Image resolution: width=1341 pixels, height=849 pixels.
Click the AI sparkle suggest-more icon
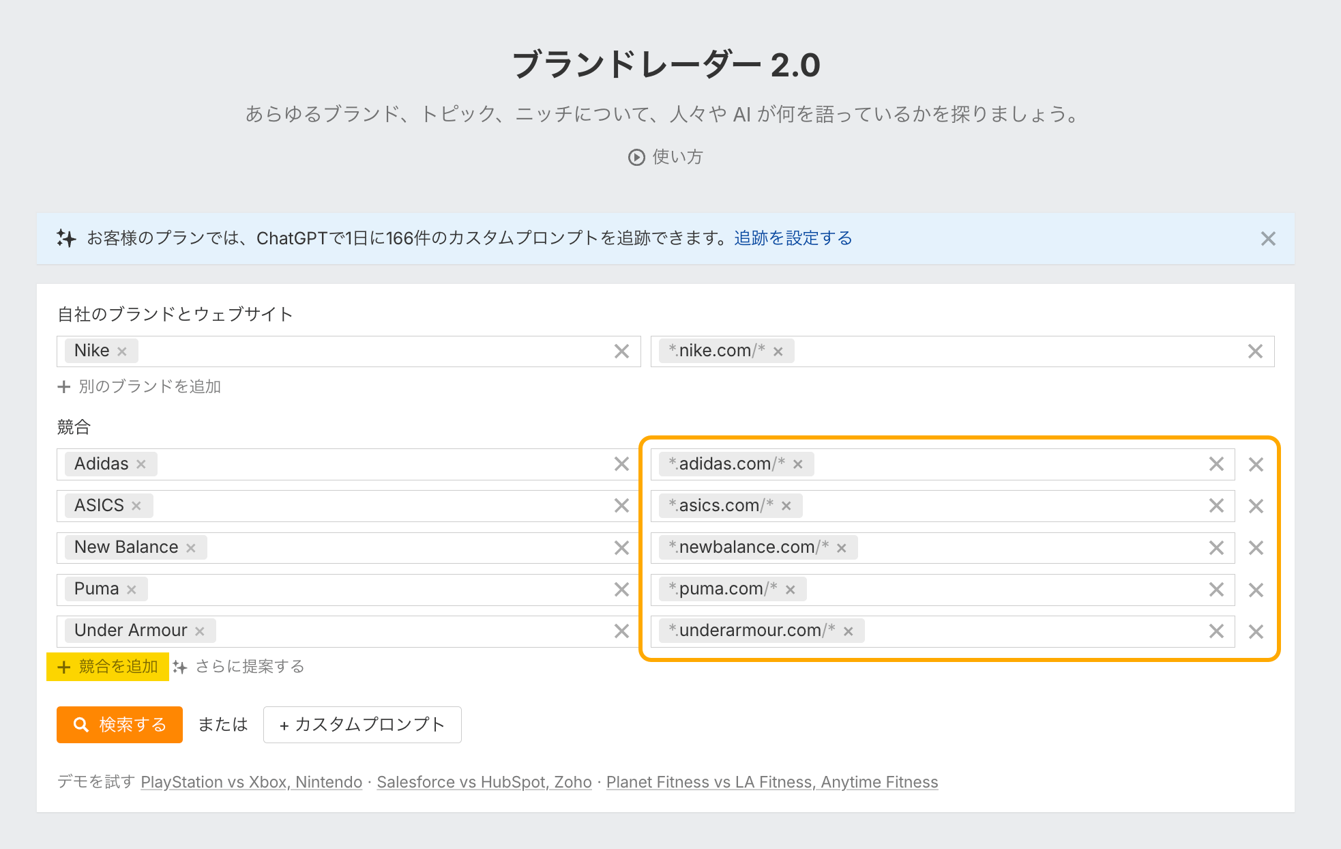pyautogui.click(x=180, y=667)
